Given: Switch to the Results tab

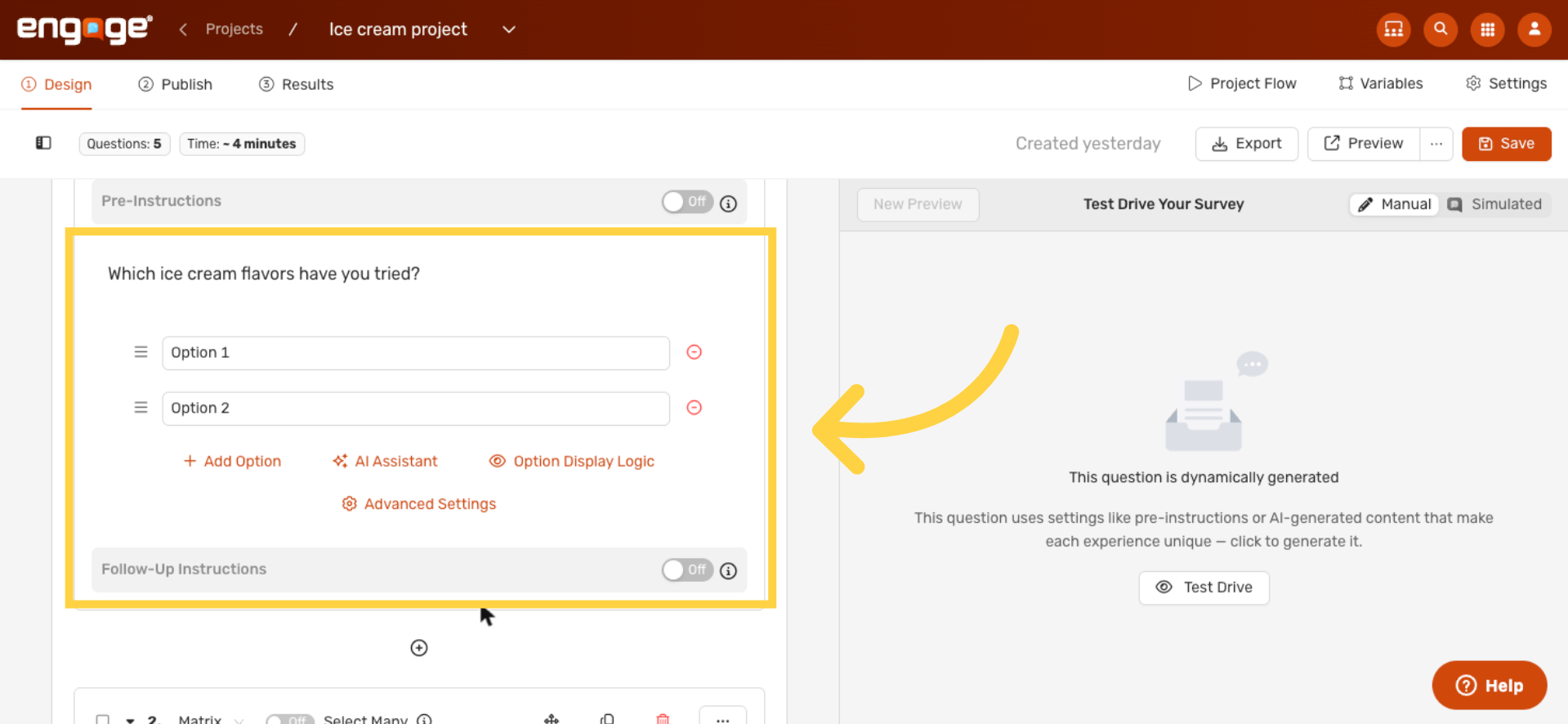Looking at the screenshot, I should (296, 84).
